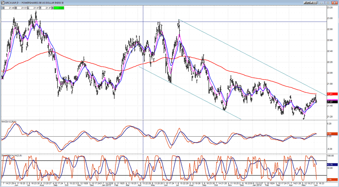Screen dimensions: 339x187
Task: Click the MACD(12,26,9) indicator label
Action: click(9, 123)
